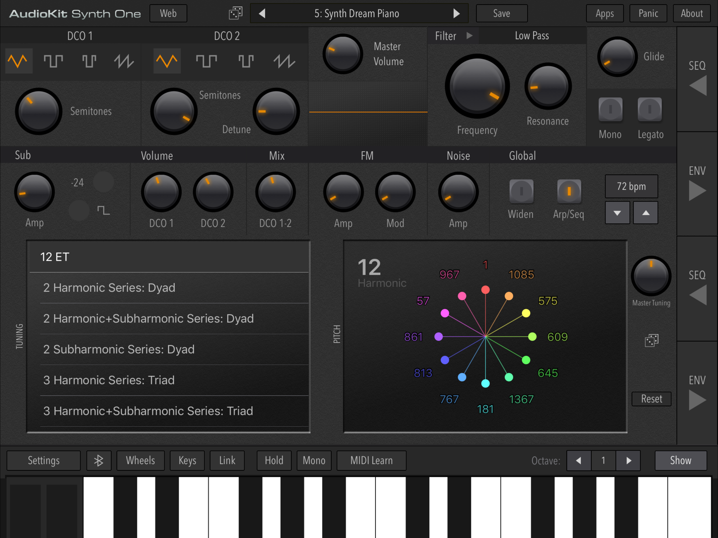Select DCO 2 square waveform
Screen dimensions: 718x538
coord(207,61)
